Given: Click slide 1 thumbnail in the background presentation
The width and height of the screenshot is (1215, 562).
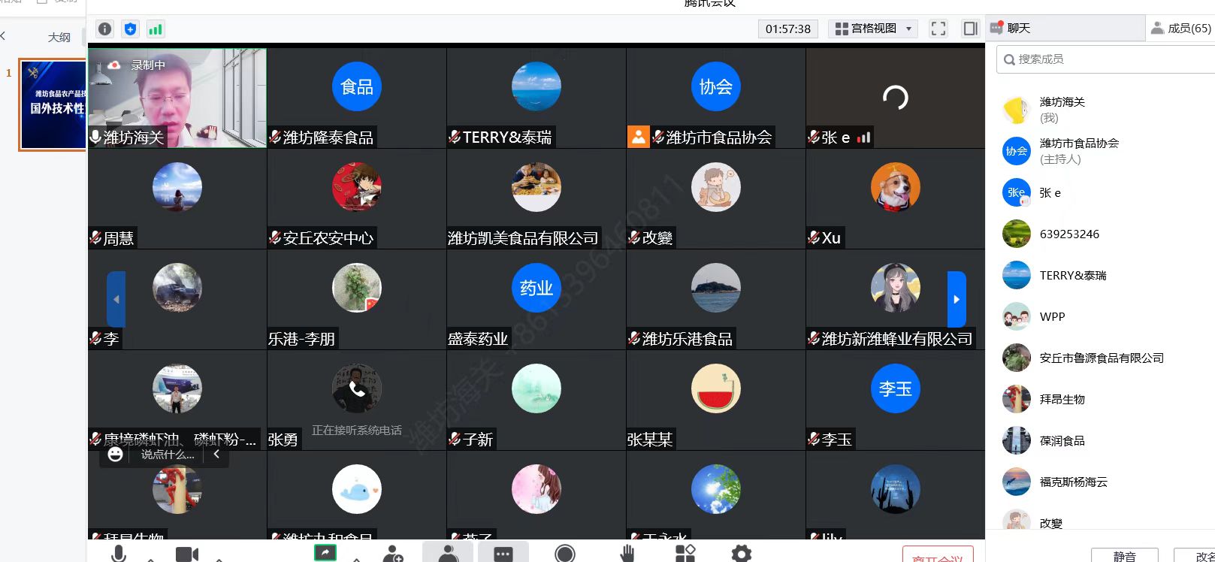Looking at the screenshot, I should pos(53,105).
